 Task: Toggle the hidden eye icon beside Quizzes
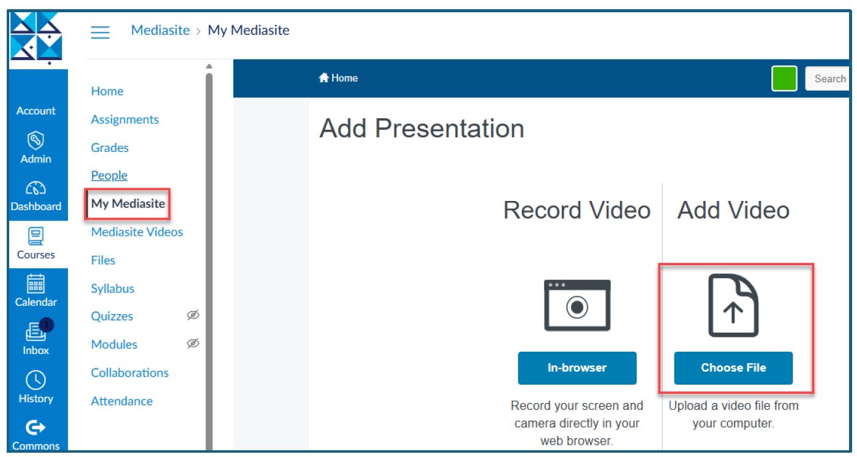click(x=193, y=315)
